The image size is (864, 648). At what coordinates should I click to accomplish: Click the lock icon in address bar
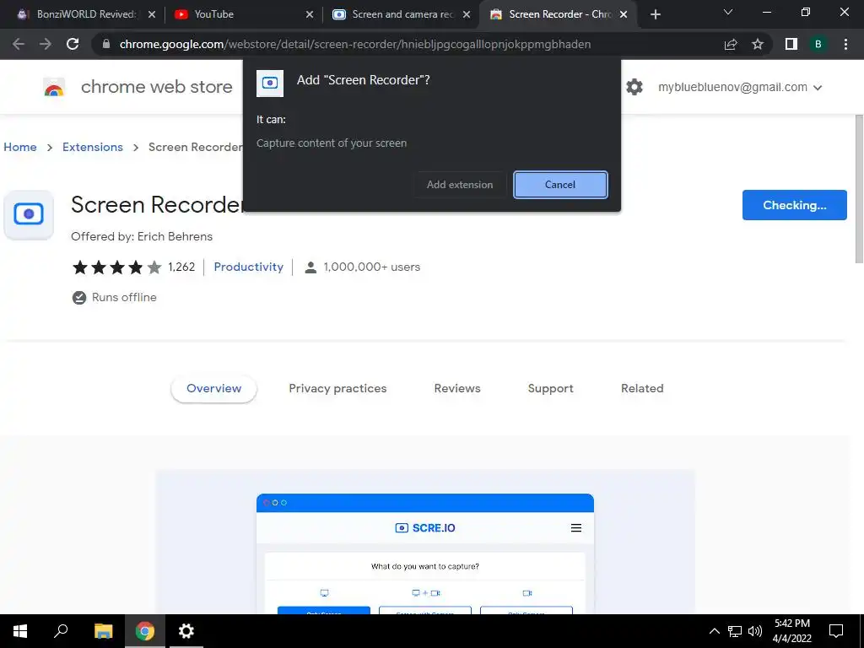[x=106, y=44]
